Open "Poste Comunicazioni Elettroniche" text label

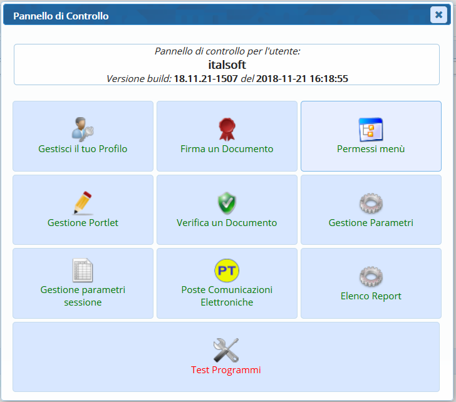tap(227, 296)
